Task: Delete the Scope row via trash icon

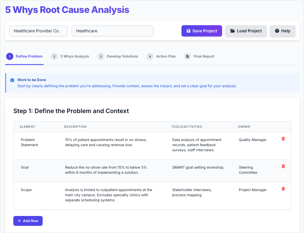Action: [x=283, y=189]
